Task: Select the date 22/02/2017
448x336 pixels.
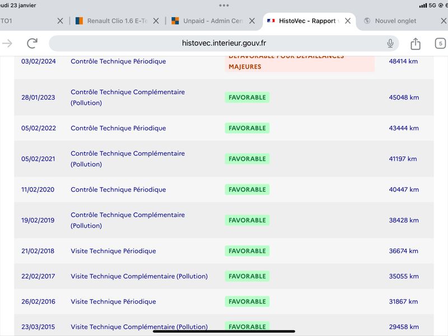Action: 38,276
